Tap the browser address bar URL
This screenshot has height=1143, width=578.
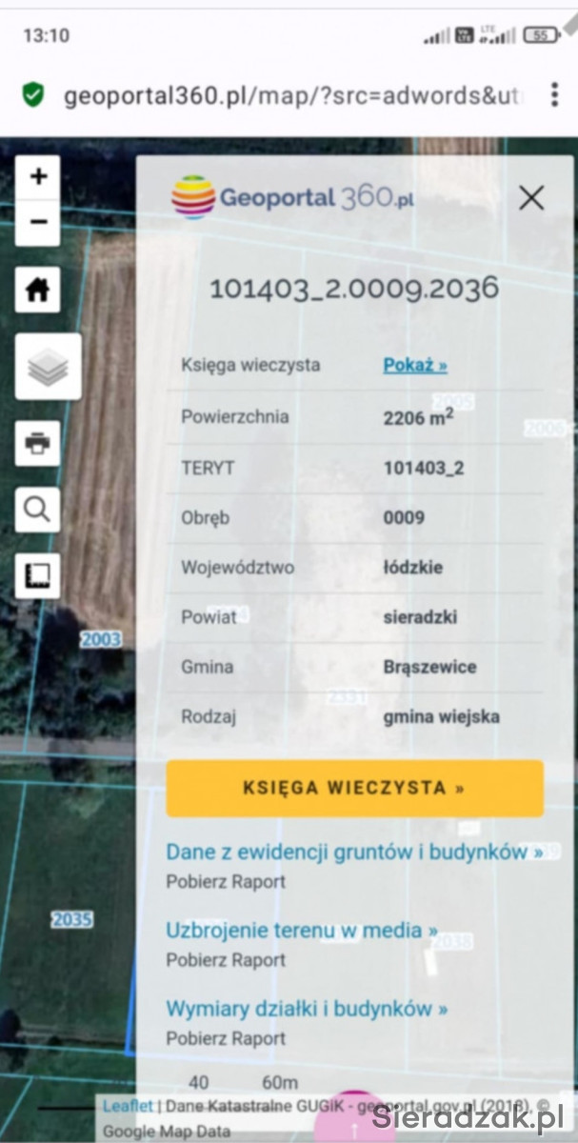pyautogui.click(x=286, y=95)
